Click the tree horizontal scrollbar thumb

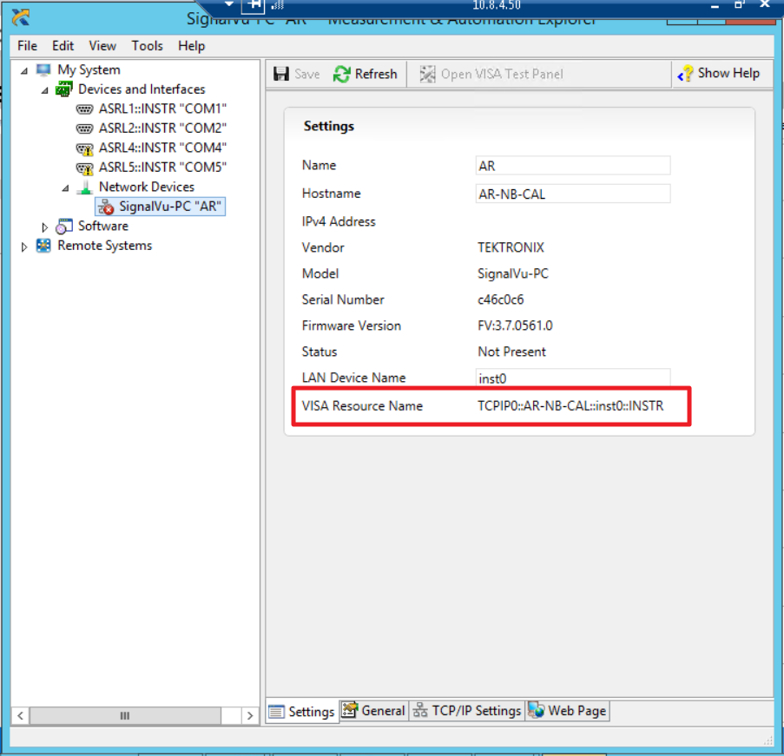125,715
